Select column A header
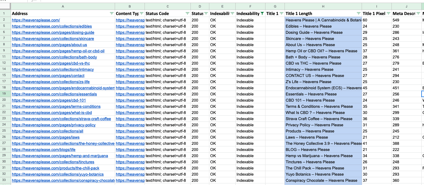Image resolution: width=424 pixels, height=185 pixels. click(x=63, y=6)
